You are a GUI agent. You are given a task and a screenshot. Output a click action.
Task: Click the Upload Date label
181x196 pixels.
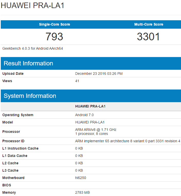pyautogui.click(x=13, y=74)
